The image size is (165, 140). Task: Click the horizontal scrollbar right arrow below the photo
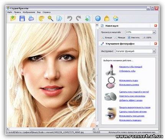[x=94, y=129]
